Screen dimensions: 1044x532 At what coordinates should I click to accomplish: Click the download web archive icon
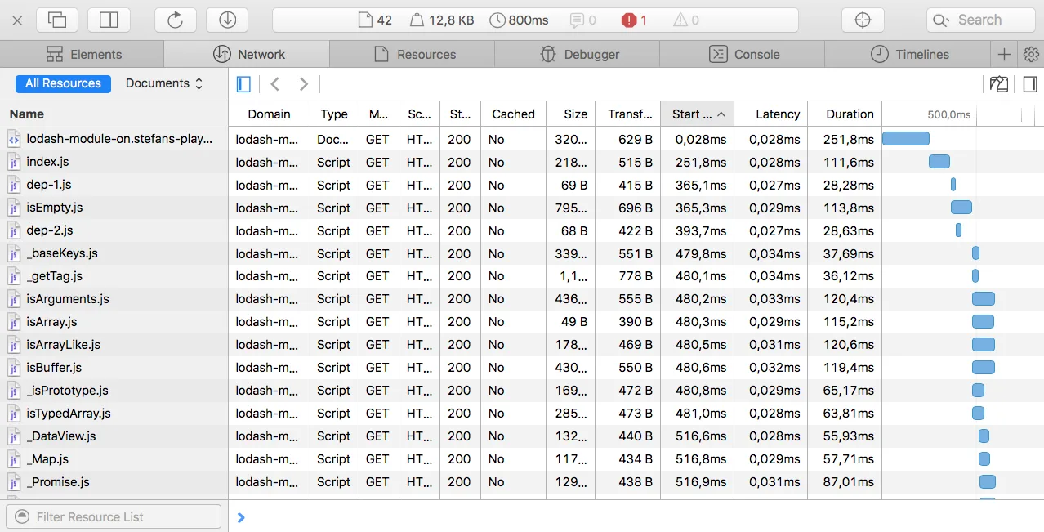pos(227,20)
